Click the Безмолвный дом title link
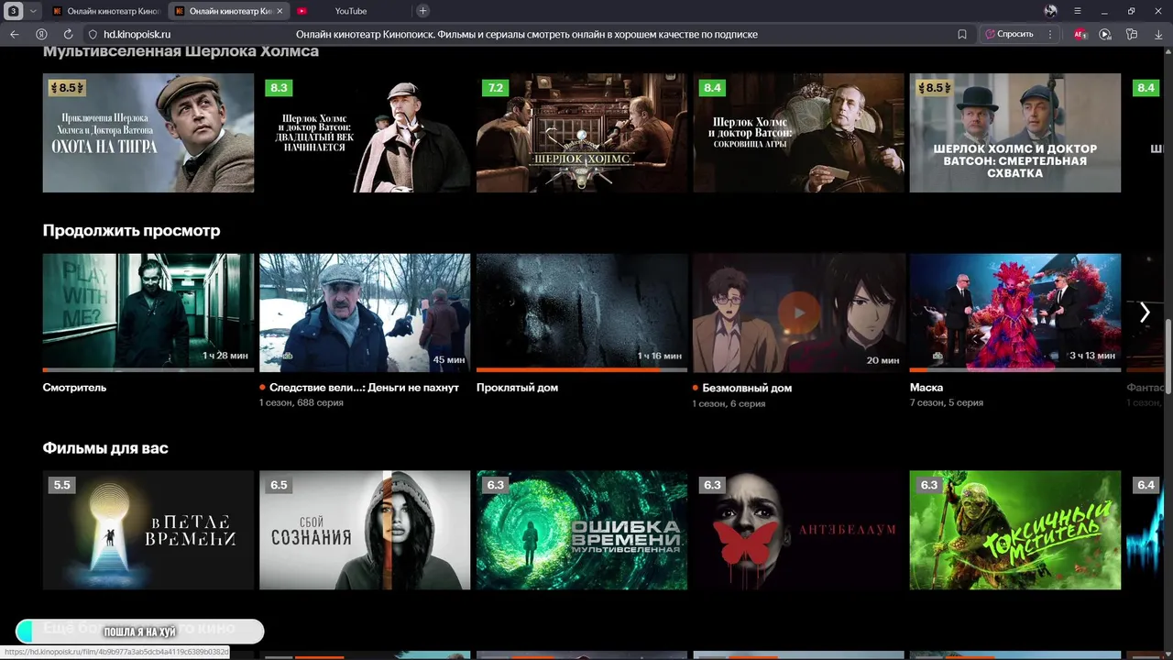1173x660 pixels. 749,388
